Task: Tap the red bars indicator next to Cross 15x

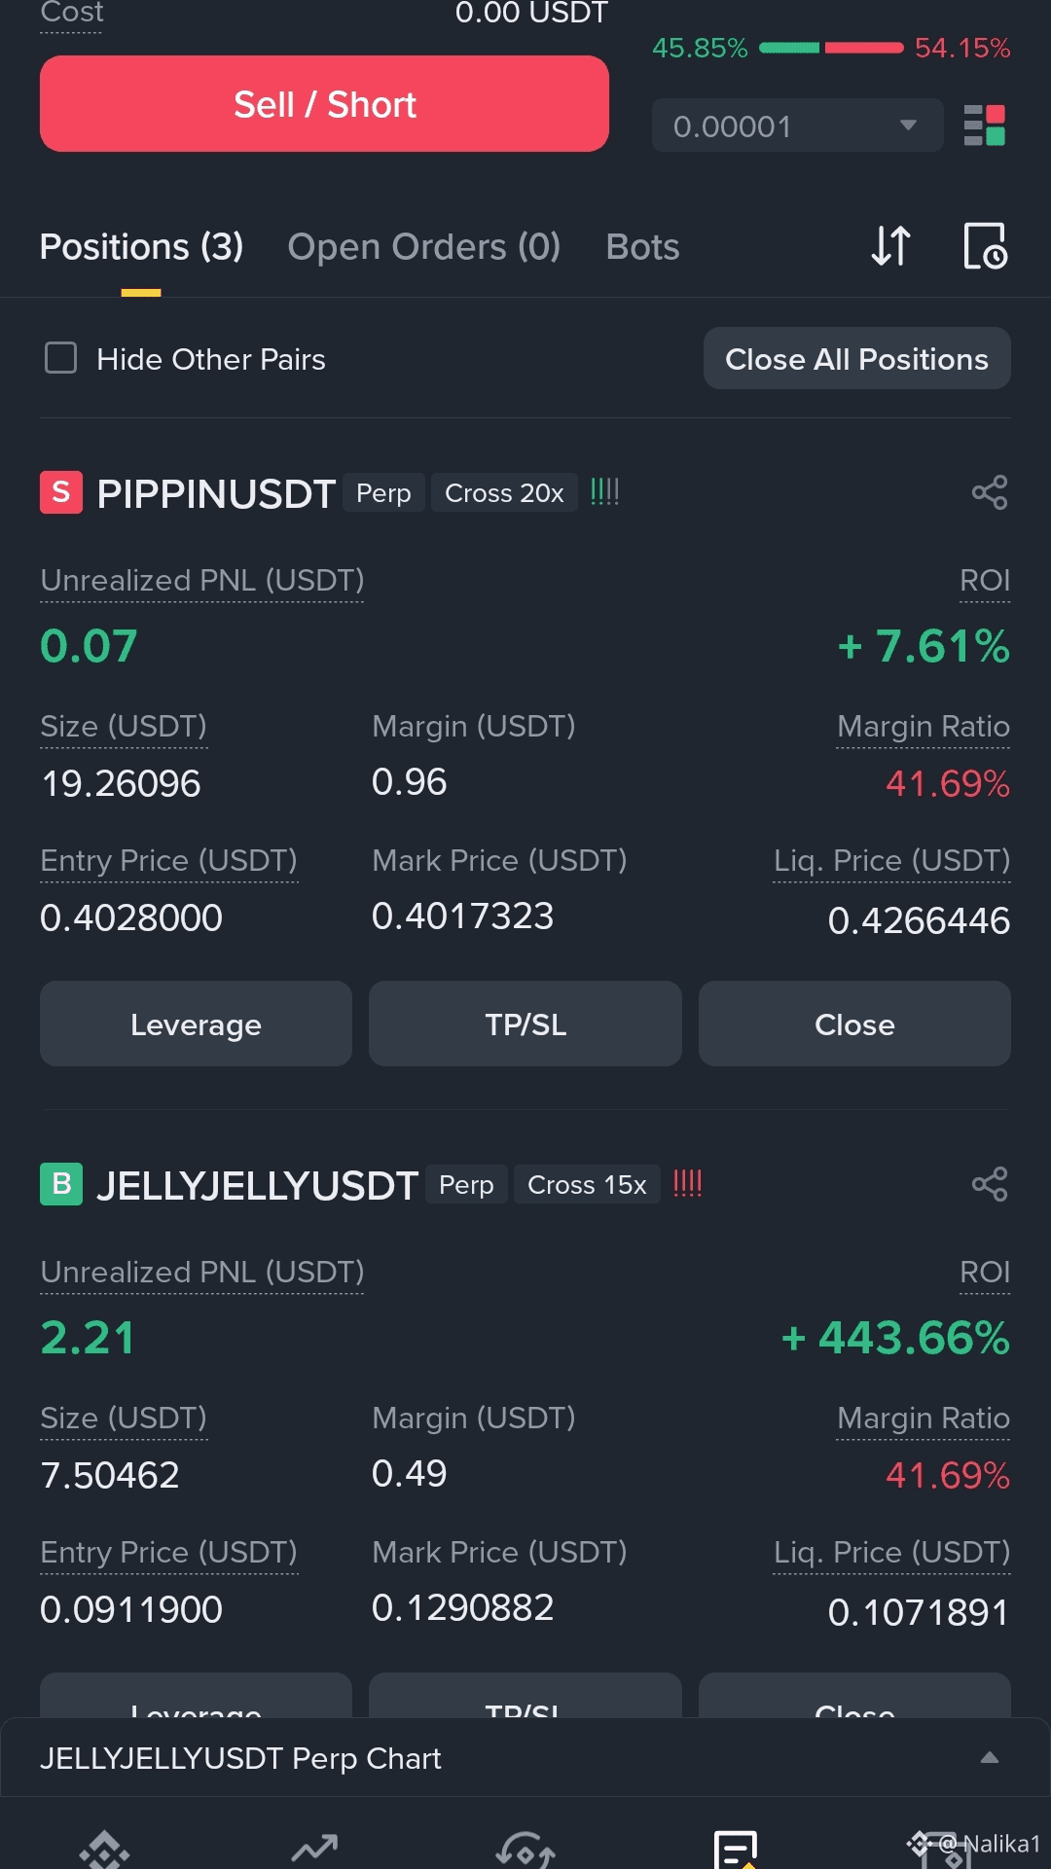Action: pos(687,1183)
